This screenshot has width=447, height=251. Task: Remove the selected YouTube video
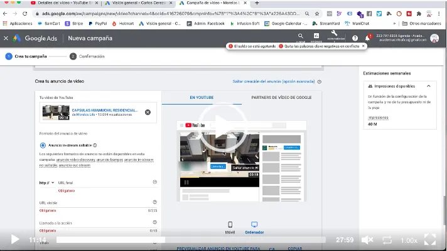coord(148,112)
